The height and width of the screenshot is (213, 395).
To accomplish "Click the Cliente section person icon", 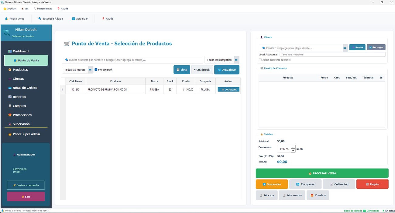I will [x=262, y=37].
